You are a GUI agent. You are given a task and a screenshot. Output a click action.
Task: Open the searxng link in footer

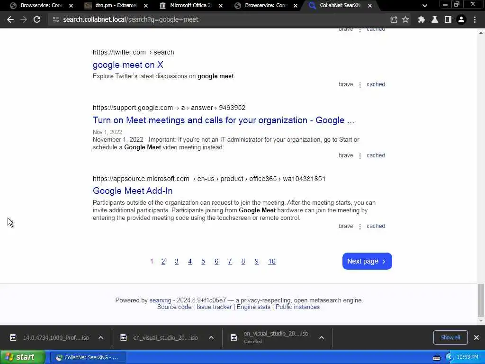coord(160,300)
